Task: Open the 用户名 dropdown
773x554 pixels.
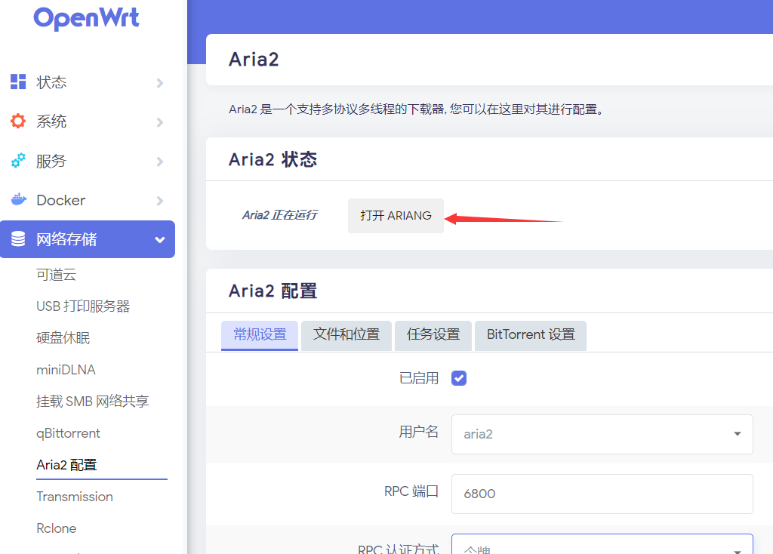Action: 602,434
